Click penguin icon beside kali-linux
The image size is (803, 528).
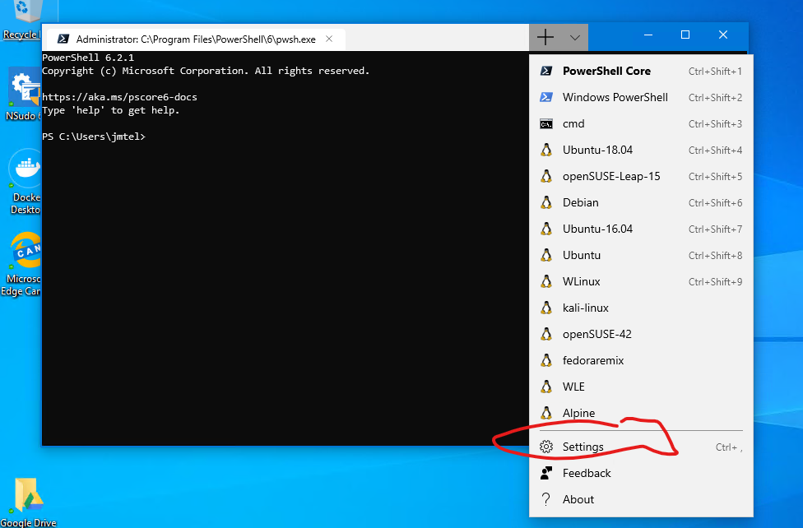546,308
